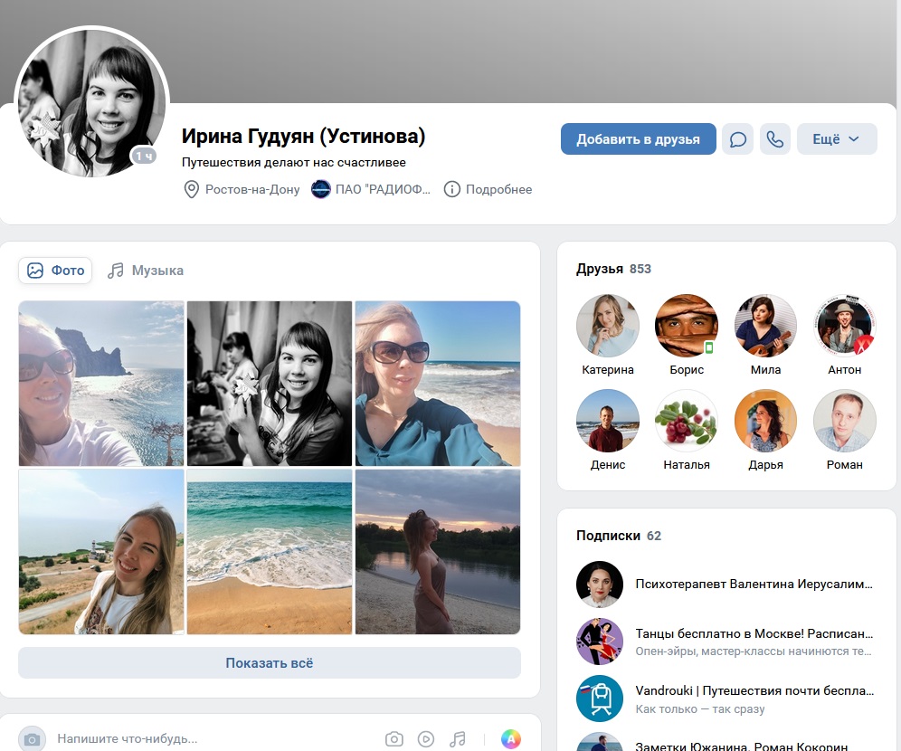
Task: Open Подробнее profile information
Action: pyautogui.click(x=498, y=189)
